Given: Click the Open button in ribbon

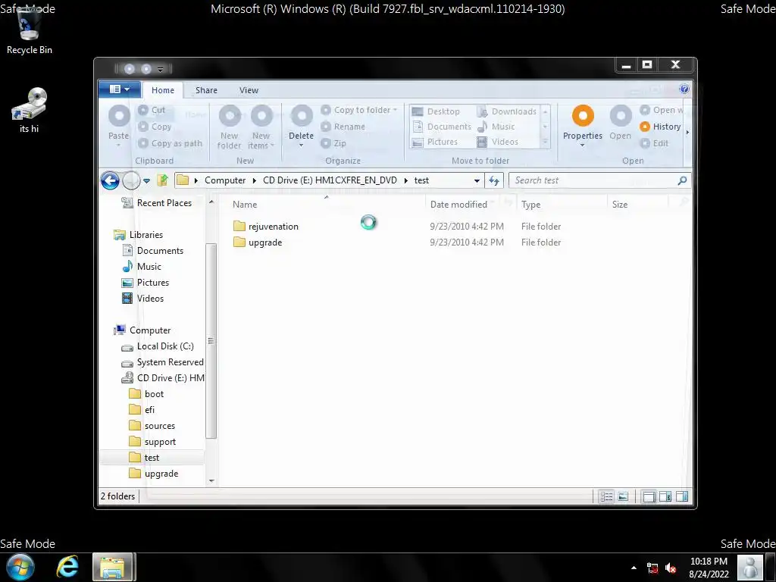Looking at the screenshot, I should click(x=620, y=122).
